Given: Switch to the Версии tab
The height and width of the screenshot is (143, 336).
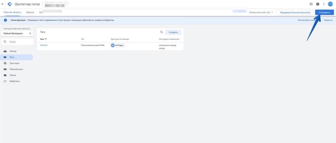Looking at the screenshot, I should (x=31, y=12).
